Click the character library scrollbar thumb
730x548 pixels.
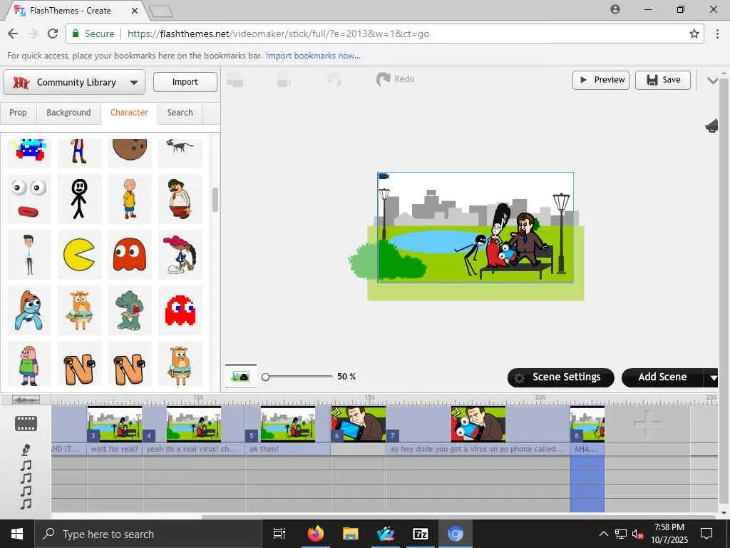(x=215, y=200)
